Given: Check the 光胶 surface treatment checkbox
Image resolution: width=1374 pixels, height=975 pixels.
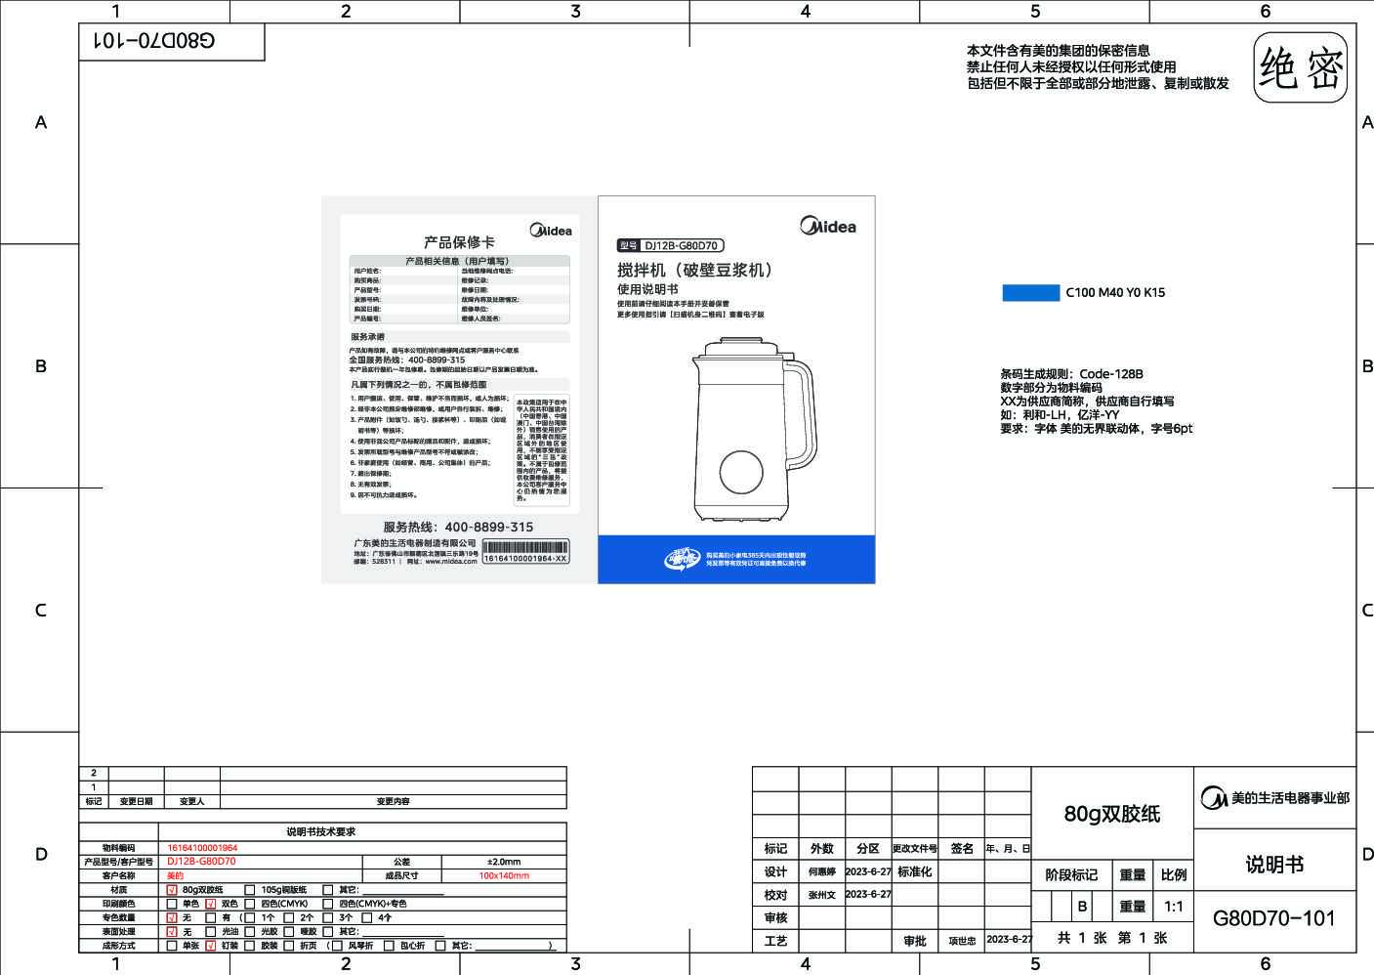Looking at the screenshot, I should tap(250, 932).
